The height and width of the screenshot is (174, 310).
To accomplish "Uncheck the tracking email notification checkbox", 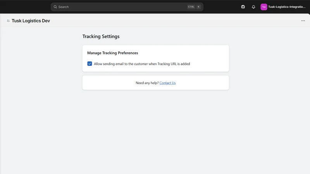I will (90, 64).
